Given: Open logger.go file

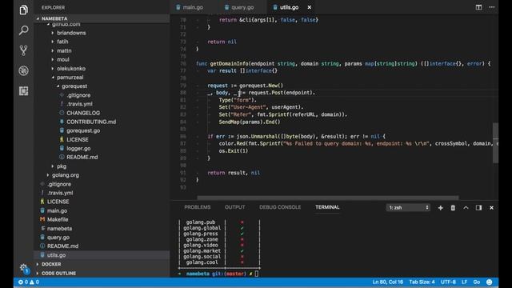Looking at the screenshot, I should point(78,149).
